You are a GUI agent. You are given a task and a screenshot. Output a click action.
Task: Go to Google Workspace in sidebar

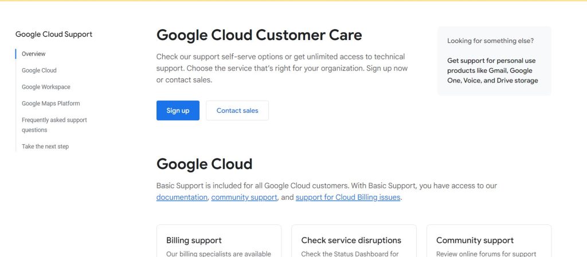(46, 87)
